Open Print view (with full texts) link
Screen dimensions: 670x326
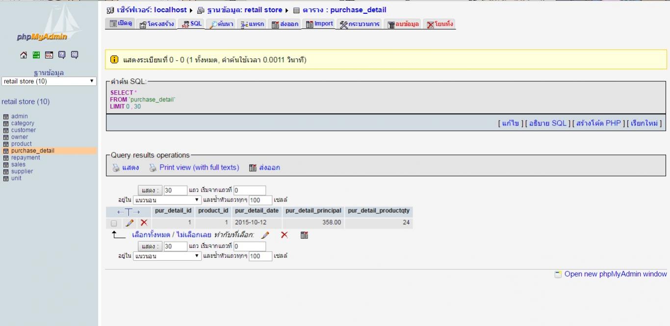199,168
